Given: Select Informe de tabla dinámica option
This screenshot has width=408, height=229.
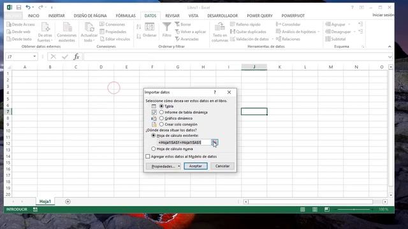Looking at the screenshot, I should point(161,112).
